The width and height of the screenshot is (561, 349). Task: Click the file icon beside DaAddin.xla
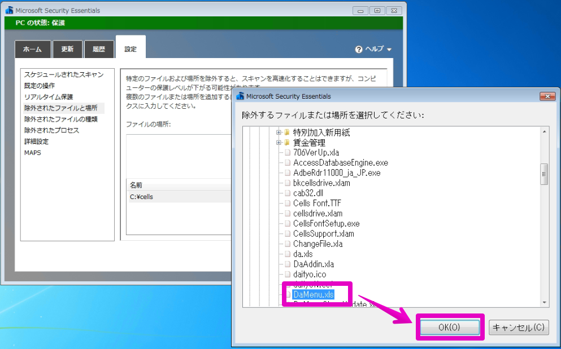[288, 264]
